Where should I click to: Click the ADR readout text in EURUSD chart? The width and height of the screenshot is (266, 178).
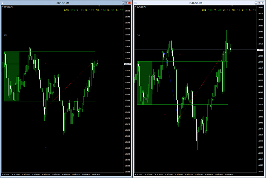point(229,10)
